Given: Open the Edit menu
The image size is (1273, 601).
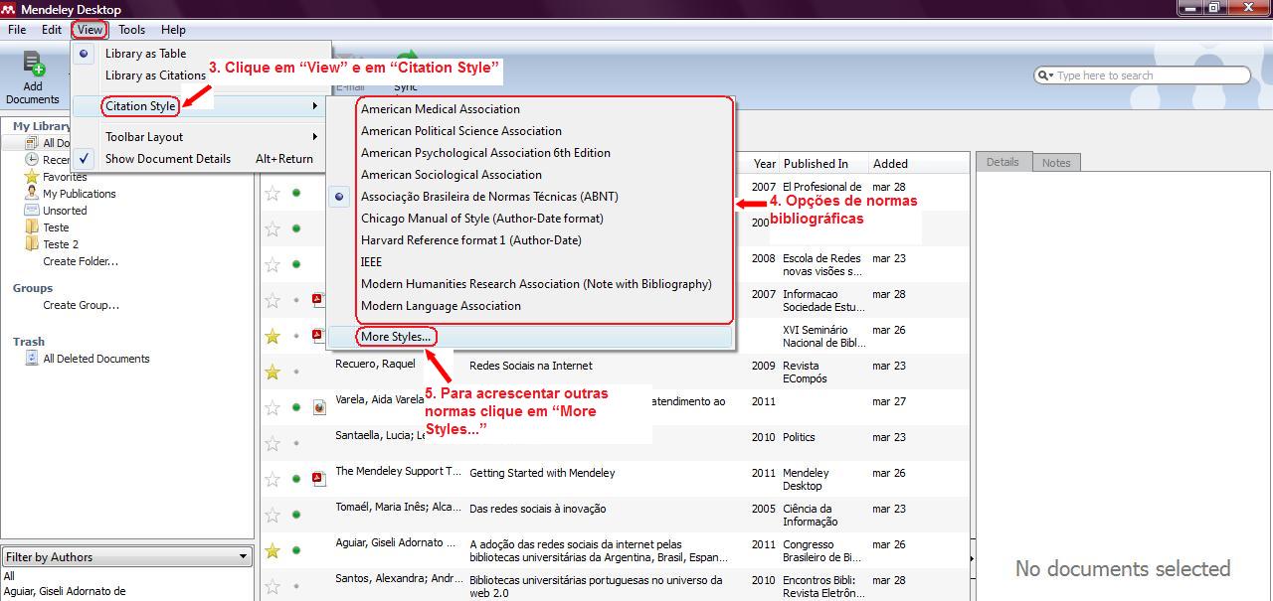Looking at the screenshot, I should [52, 30].
